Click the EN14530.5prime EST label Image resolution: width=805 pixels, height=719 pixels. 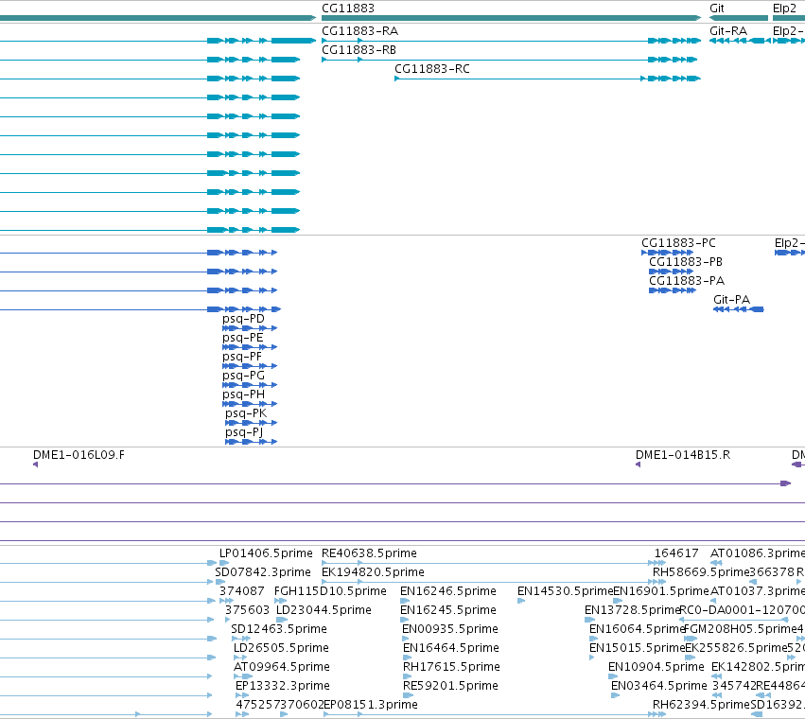(x=566, y=591)
